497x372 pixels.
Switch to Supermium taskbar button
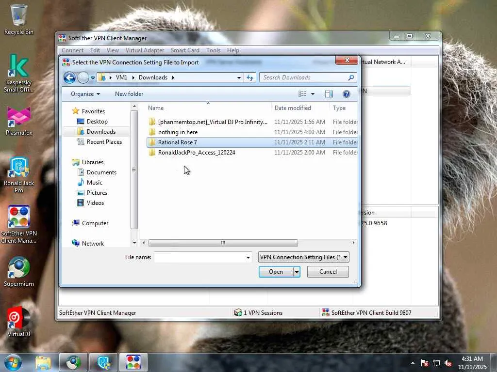[73, 362]
